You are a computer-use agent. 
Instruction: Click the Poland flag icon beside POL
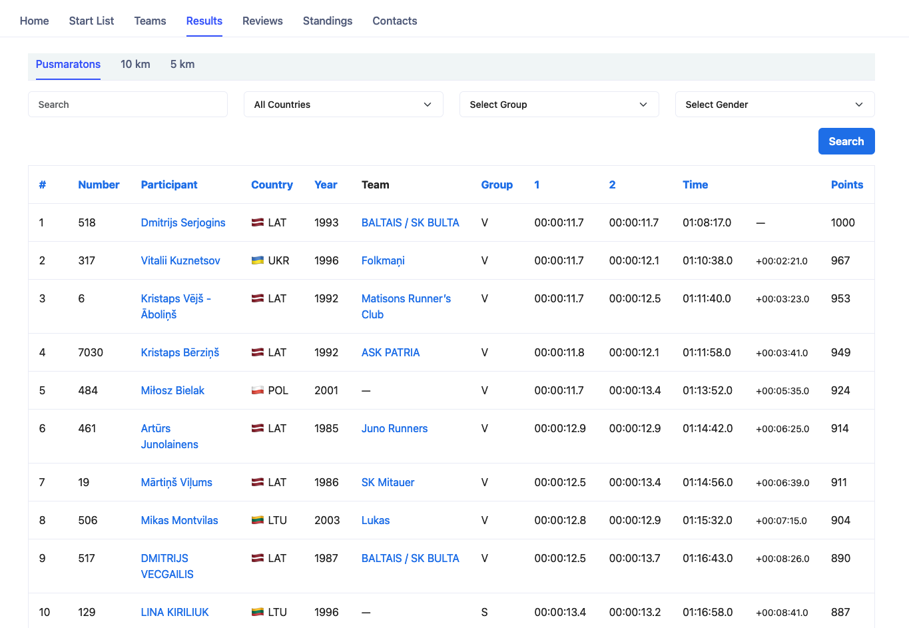[257, 390]
